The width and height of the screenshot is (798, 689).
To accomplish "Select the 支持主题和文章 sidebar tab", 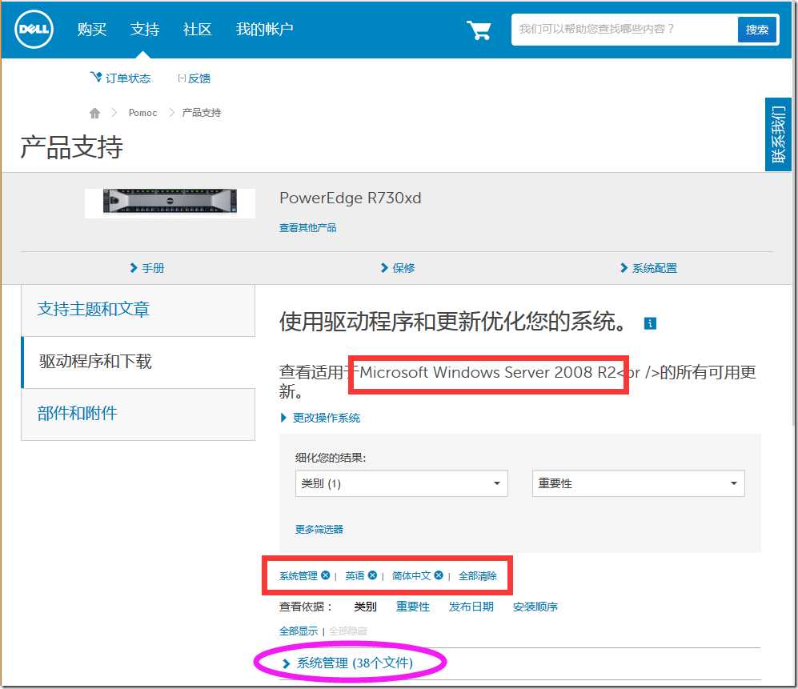I will 138,310.
